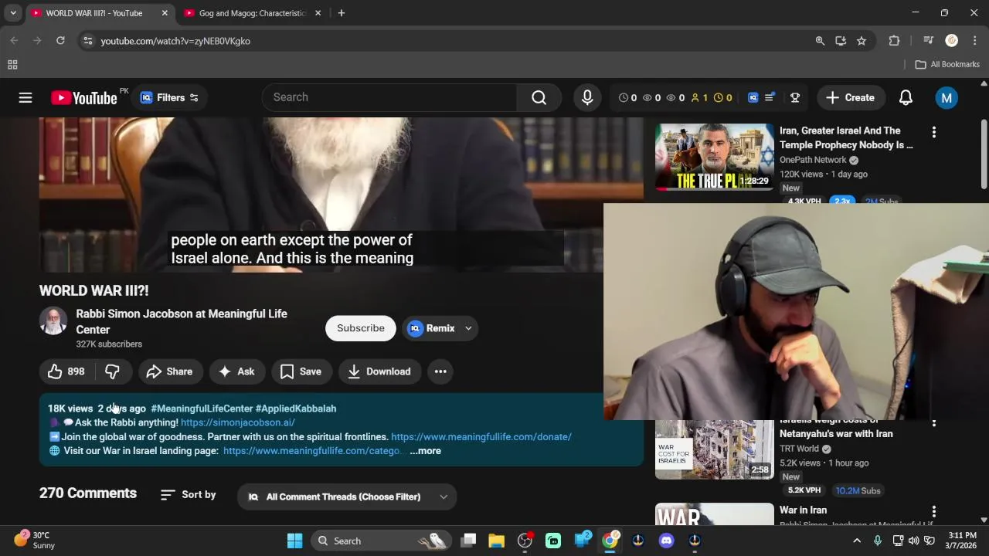Open YouTube notifications bell
This screenshot has width=989, height=556.
click(906, 98)
